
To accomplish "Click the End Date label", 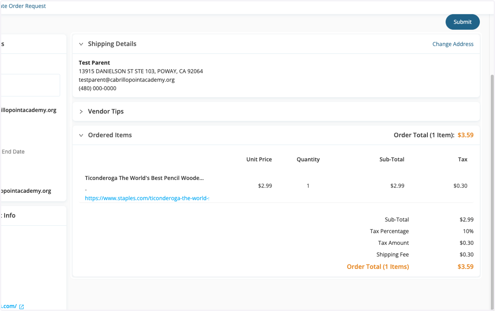I will 13,152.
